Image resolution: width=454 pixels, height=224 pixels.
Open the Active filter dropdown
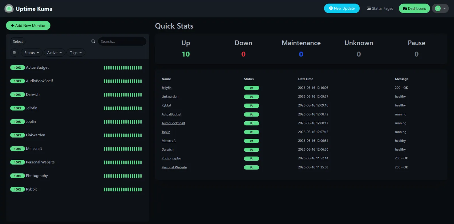54,52
